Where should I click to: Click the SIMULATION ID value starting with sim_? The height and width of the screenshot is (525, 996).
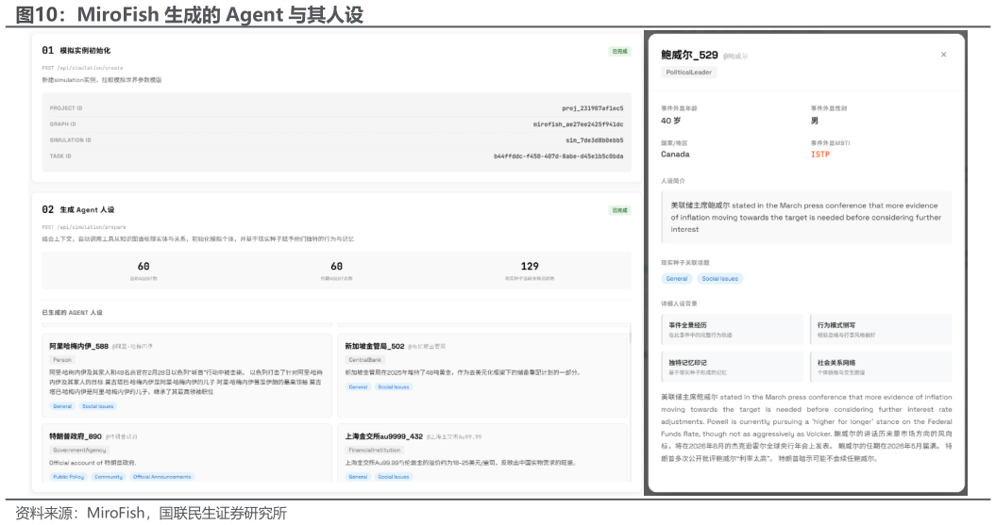pos(595,140)
